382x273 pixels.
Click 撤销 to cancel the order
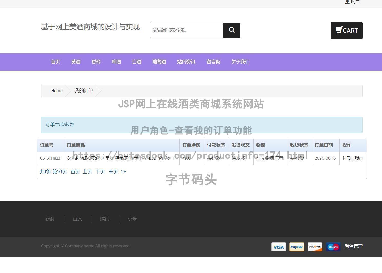coord(358,158)
